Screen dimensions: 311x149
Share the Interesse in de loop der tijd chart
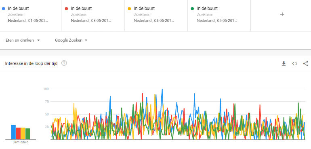point(306,63)
